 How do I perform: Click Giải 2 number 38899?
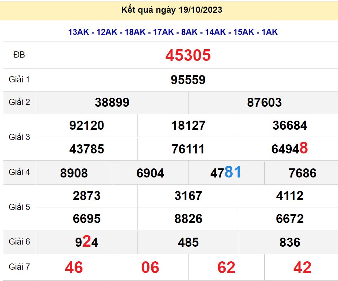point(112,102)
